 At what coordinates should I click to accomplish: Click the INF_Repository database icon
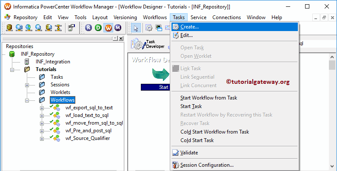pos(12,54)
